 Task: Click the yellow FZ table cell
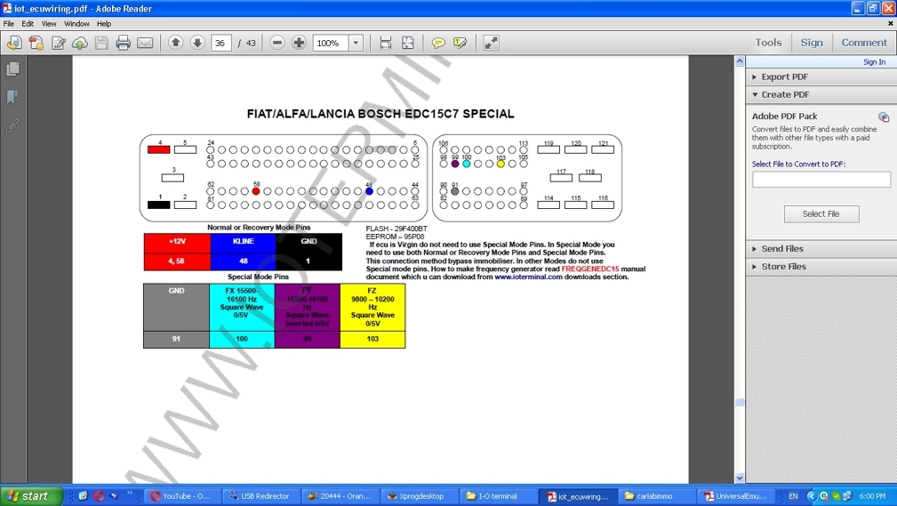click(x=372, y=308)
